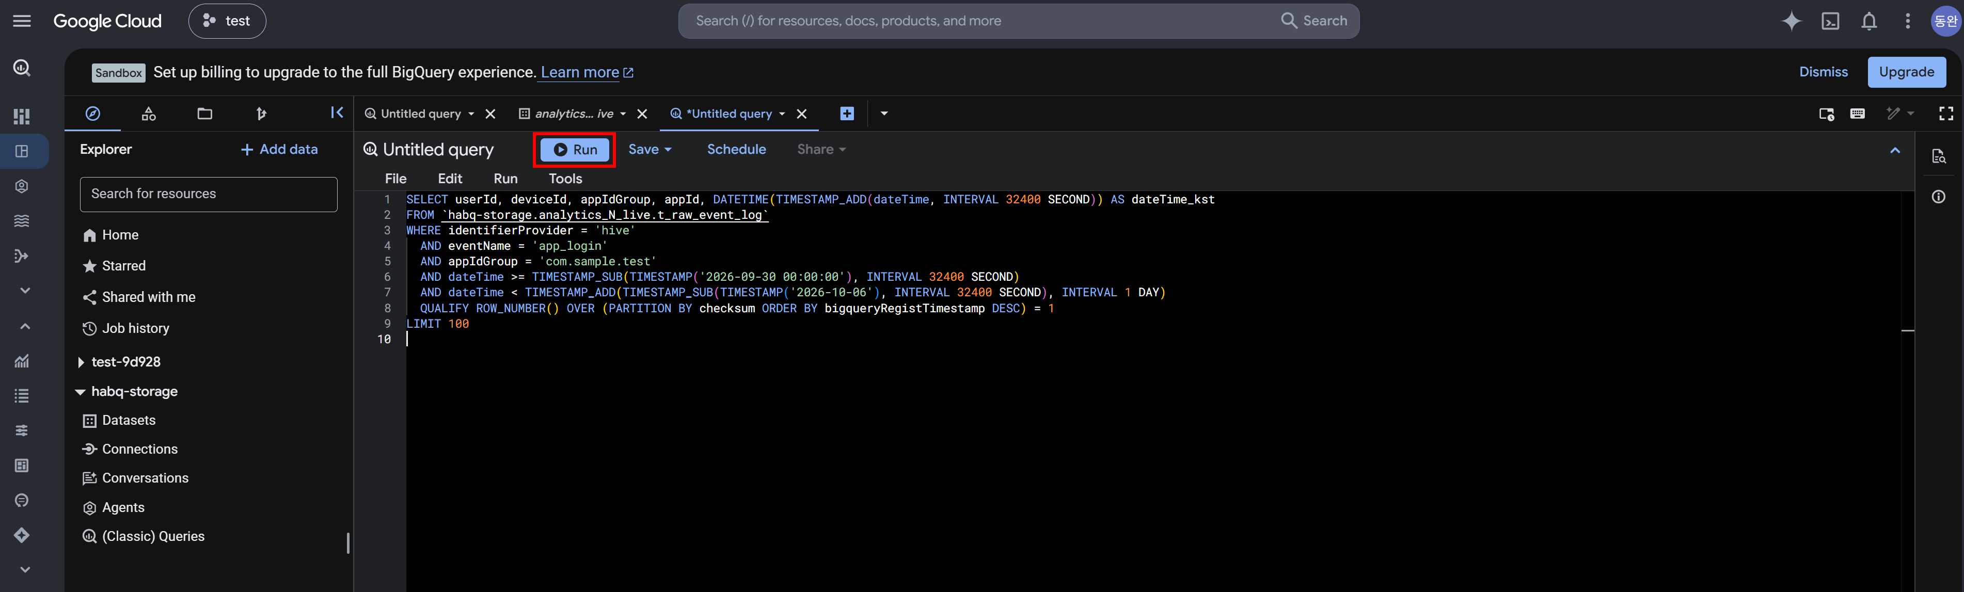Open the File menu
The image size is (1964, 592).
tap(395, 178)
